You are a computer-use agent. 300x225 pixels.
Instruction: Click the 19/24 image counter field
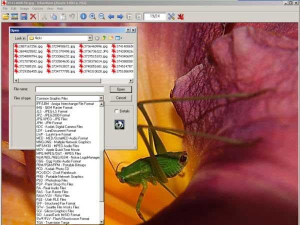pyautogui.click(x=155, y=16)
